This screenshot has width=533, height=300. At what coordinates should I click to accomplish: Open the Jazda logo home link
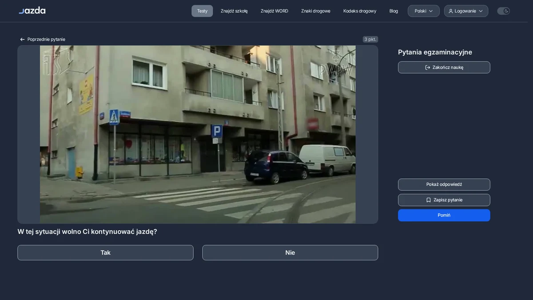tap(32, 10)
